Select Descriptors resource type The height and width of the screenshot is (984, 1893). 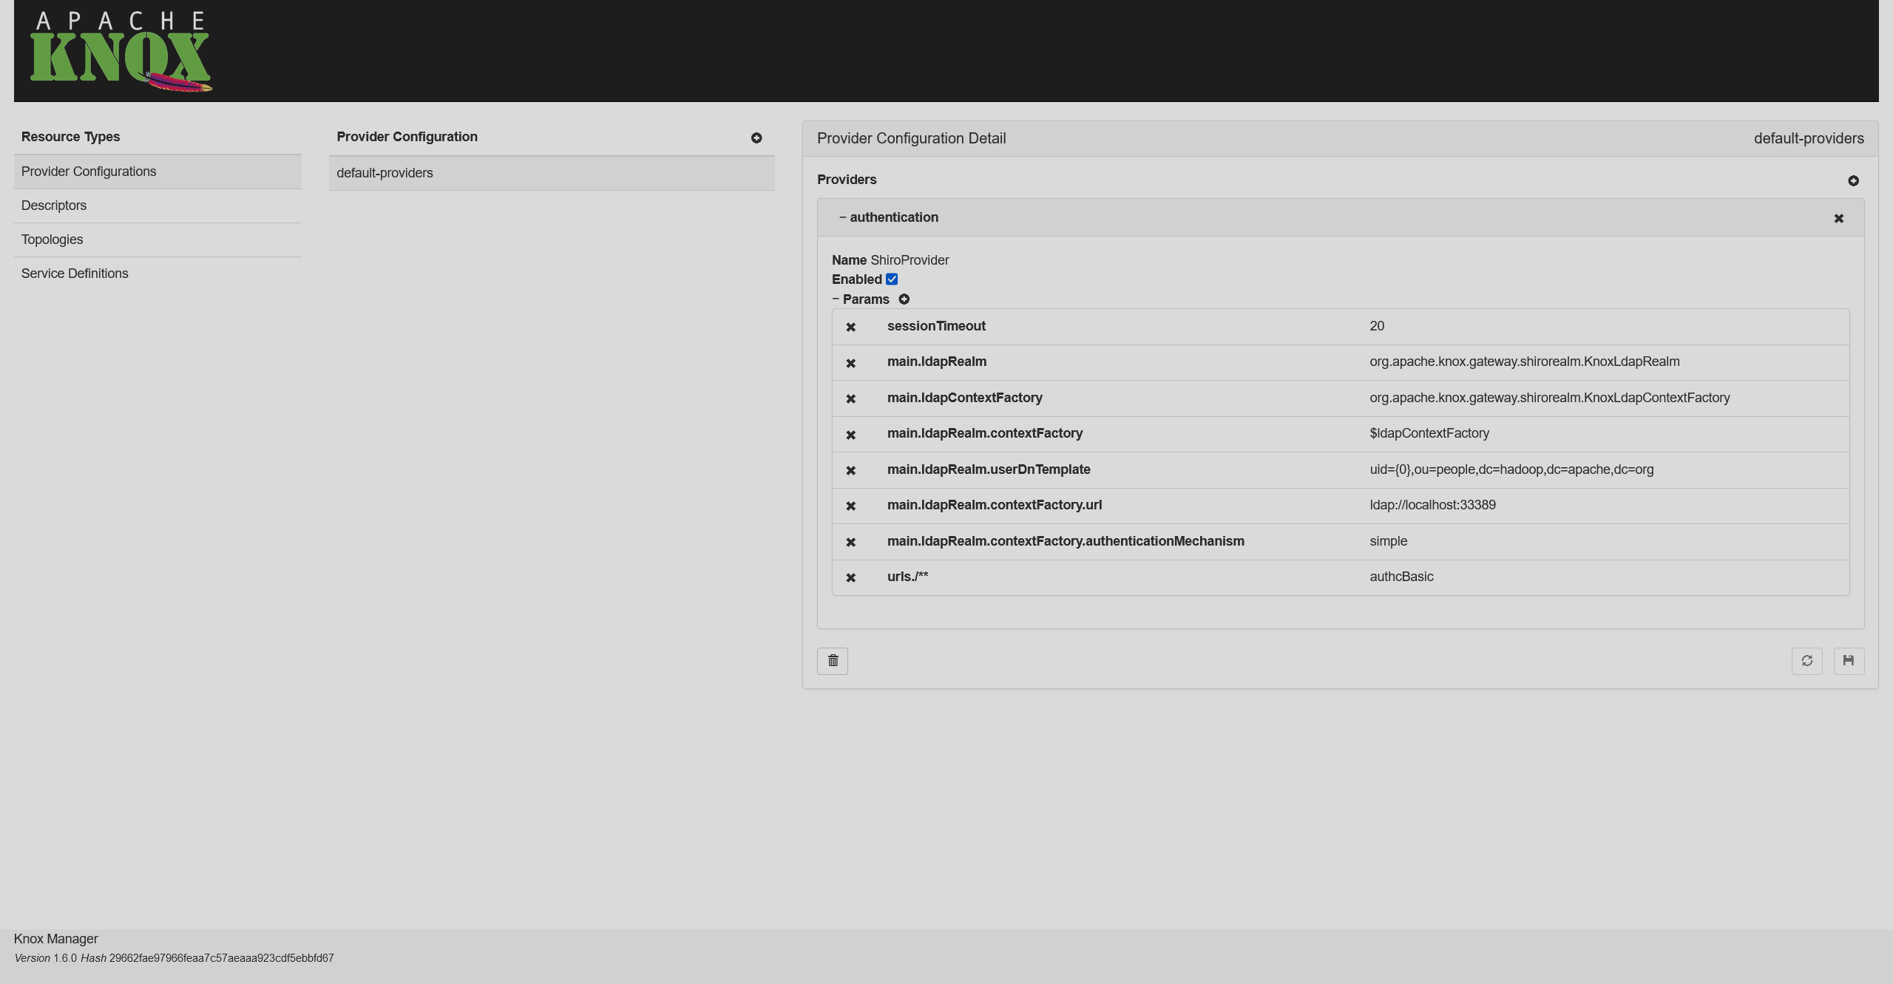coord(158,206)
